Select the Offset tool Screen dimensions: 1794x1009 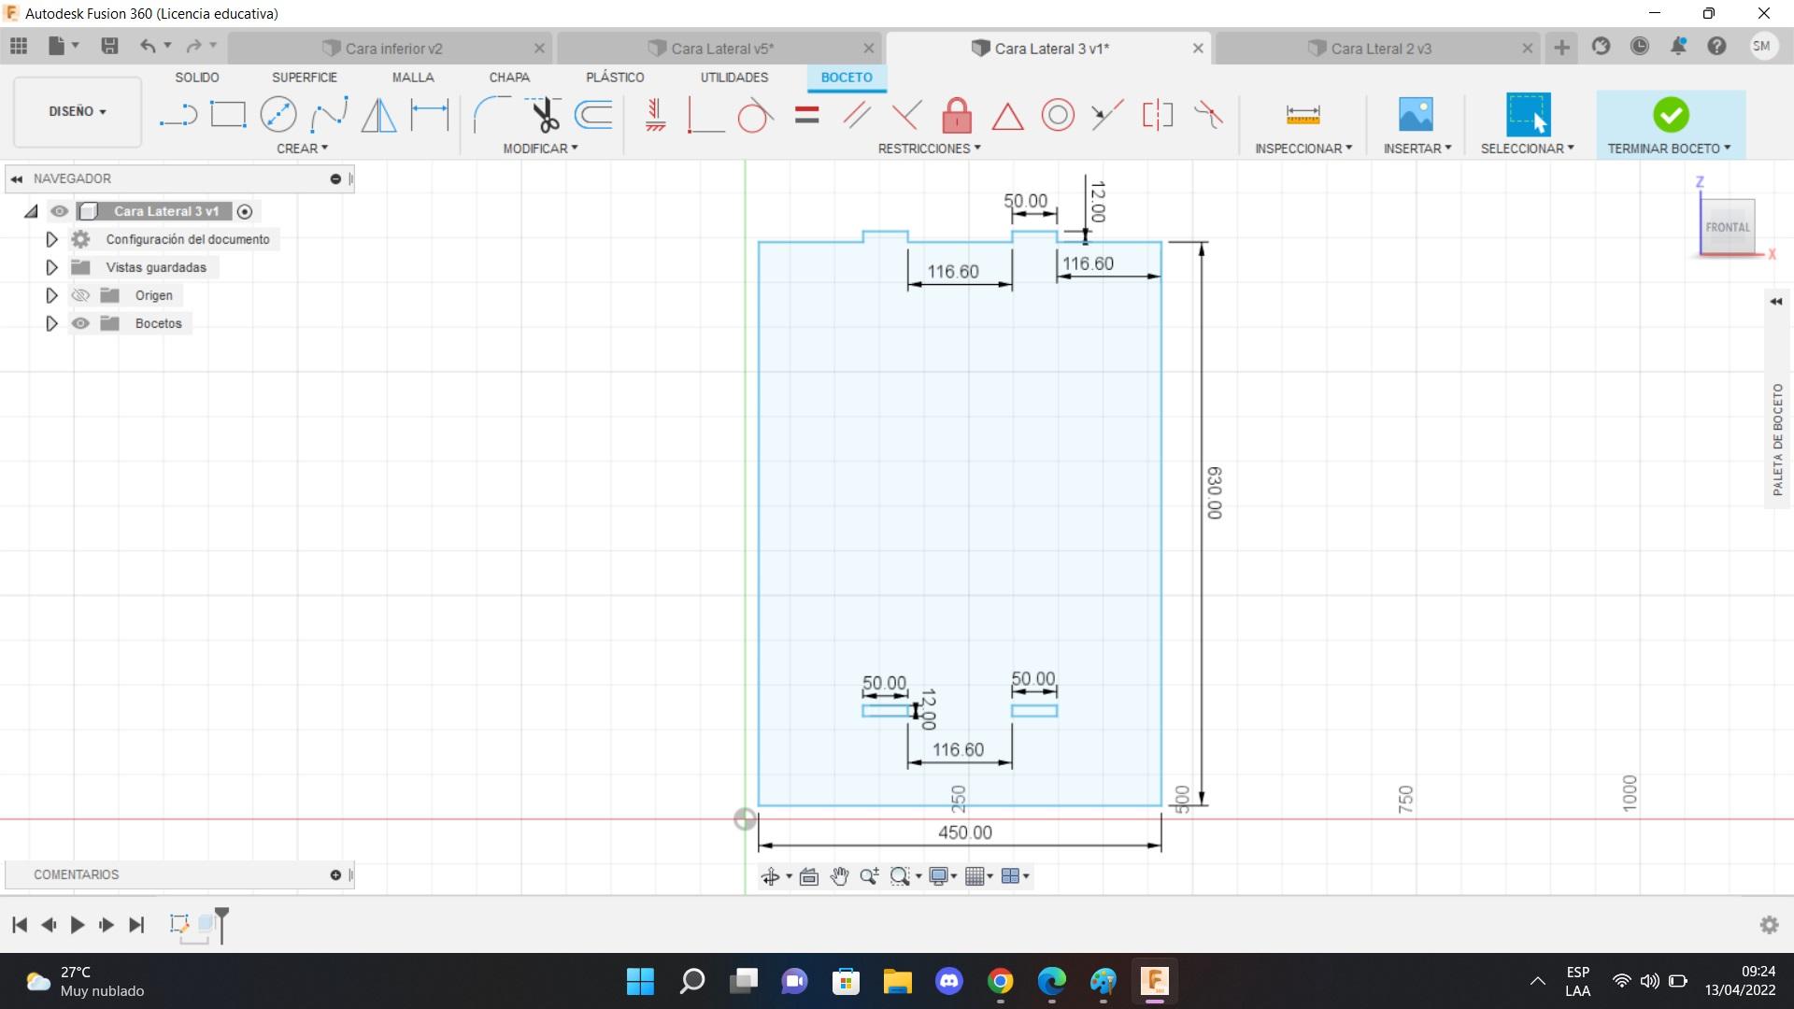pos(594,115)
